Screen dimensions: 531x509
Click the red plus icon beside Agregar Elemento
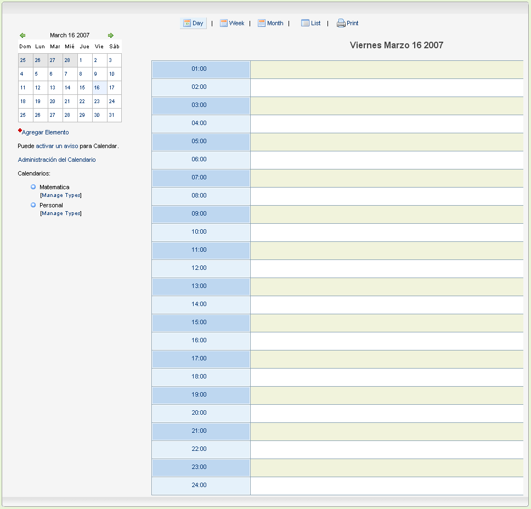[x=20, y=131]
